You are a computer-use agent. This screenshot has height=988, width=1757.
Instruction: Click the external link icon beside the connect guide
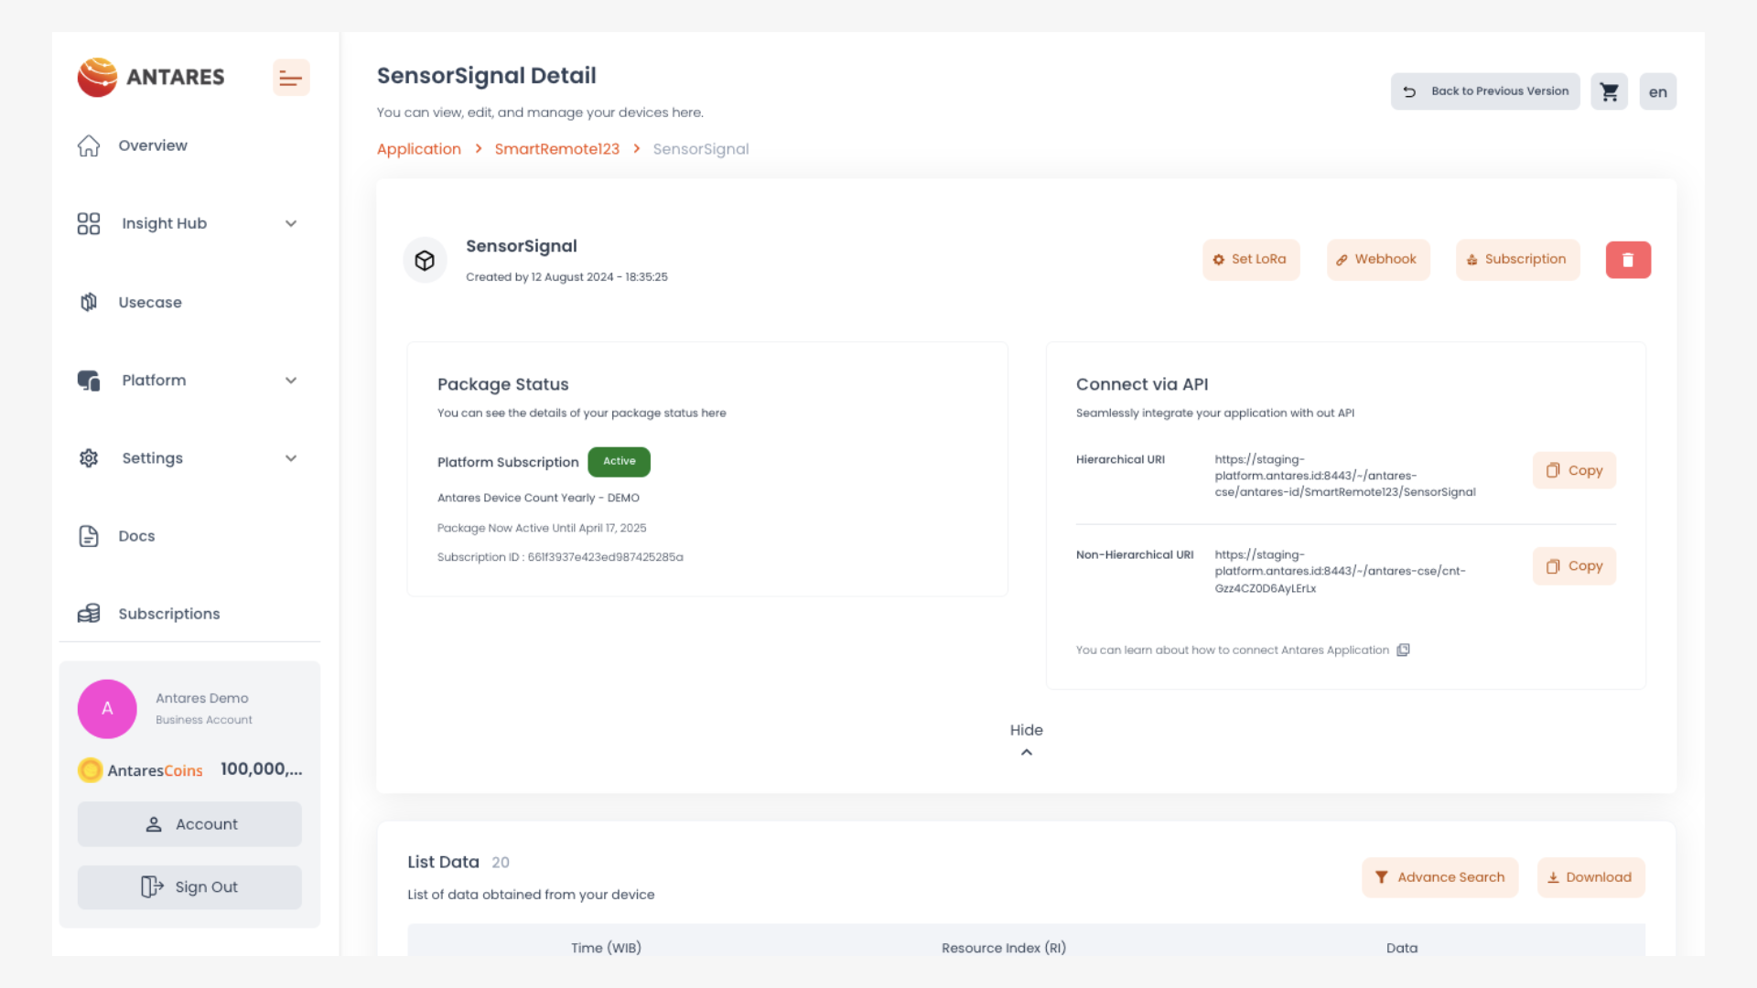1404,650
